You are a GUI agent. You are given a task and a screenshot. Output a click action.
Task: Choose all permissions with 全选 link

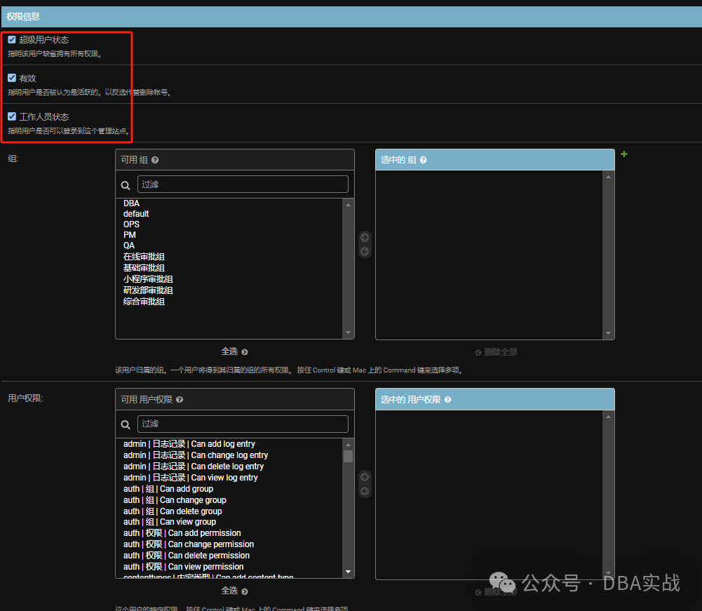point(234,591)
